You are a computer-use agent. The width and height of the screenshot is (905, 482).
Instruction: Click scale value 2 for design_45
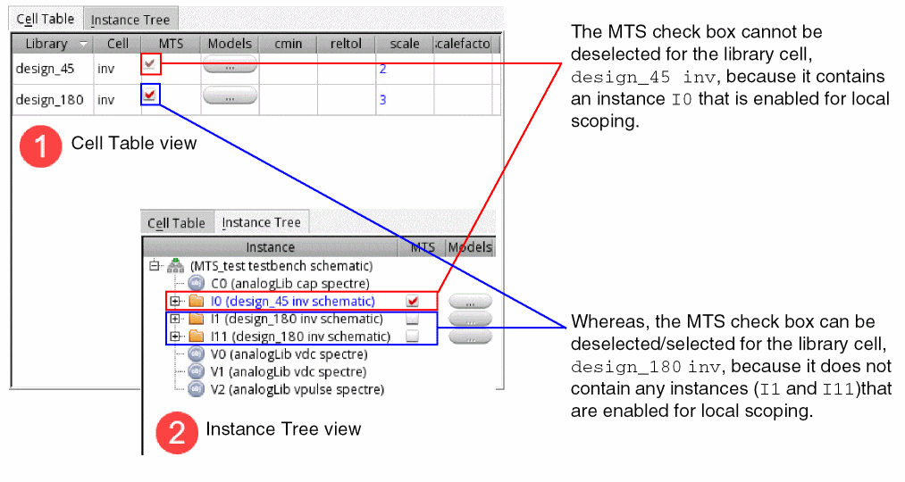click(382, 69)
